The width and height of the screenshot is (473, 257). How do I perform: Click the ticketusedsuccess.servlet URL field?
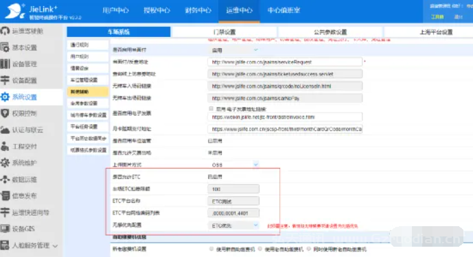click(285, 74)
